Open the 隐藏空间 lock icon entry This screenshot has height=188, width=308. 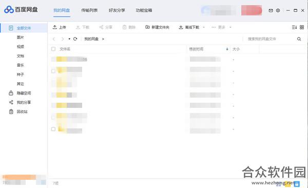pyautogui.click(x=11, y=93)
